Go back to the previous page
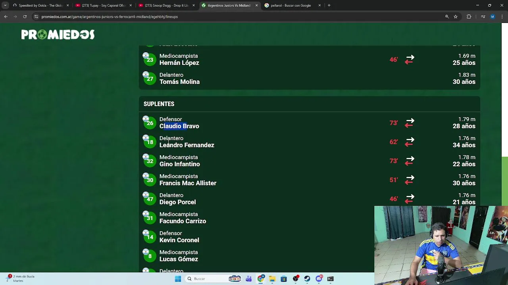This screenshot has height=285, width=508. pos(6,17)
